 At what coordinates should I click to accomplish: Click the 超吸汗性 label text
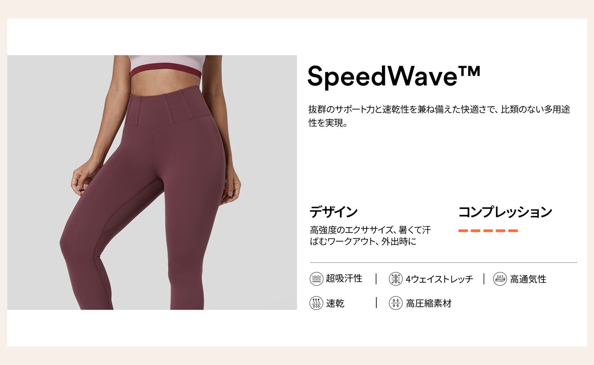(x=344, y=279)
